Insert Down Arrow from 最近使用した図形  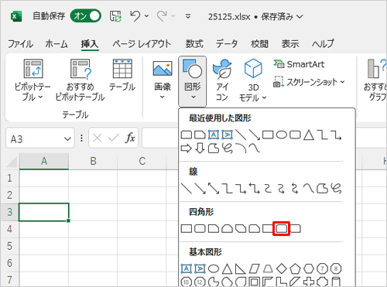click(x=200, y=149)
